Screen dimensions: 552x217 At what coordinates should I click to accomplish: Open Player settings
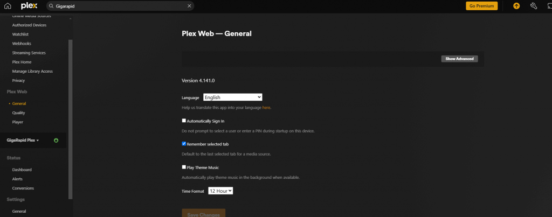pyautogui.click(x=18, y=122)
